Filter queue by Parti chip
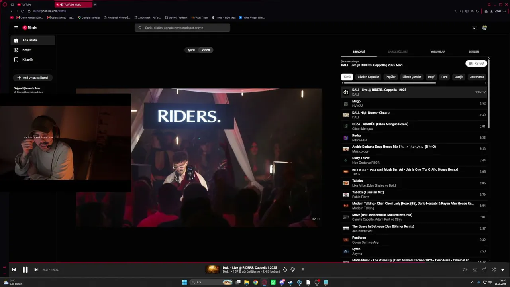Image resolution: width=510 pixels, height=287 pixels. click(x=444, y=77)
